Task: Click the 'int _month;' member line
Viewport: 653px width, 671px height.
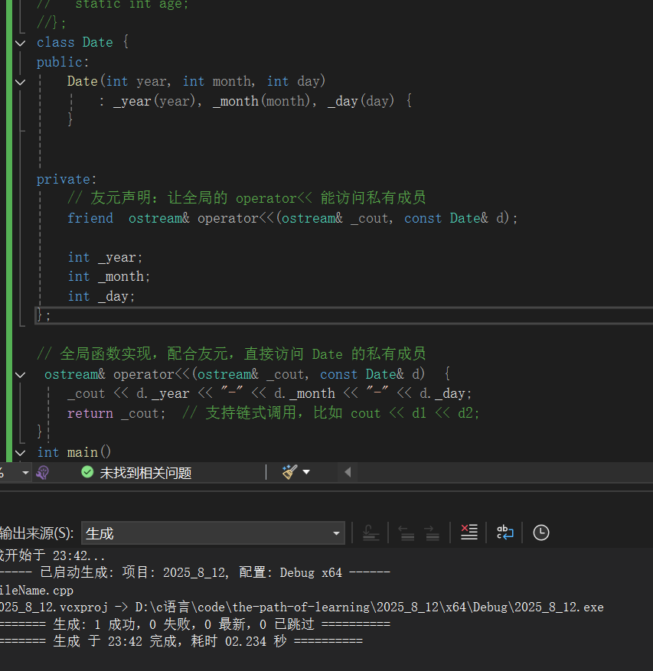Action: click(x=109, y=276)
